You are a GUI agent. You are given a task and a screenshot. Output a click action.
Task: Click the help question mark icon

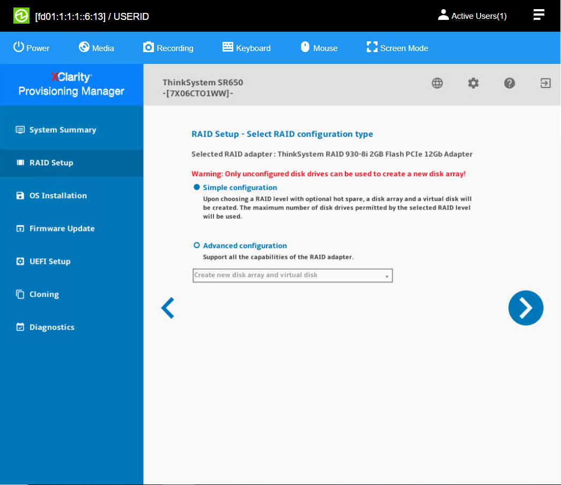(x=510, y=83)
